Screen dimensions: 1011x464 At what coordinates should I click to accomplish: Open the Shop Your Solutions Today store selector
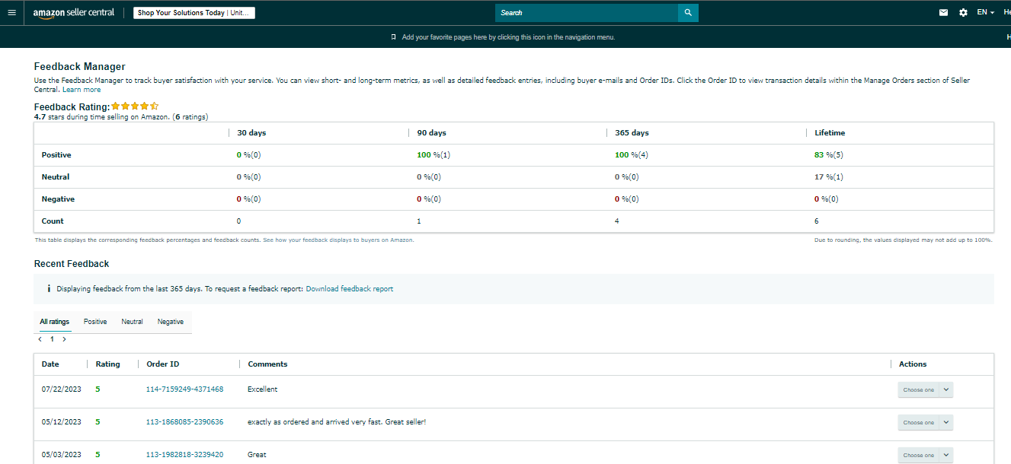[194, 13]
